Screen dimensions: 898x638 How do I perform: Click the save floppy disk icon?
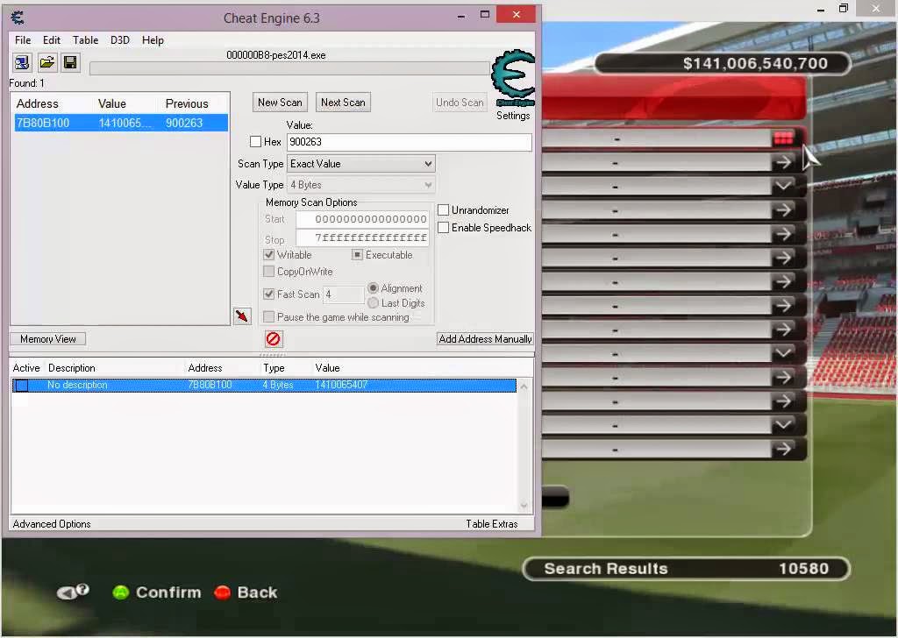coord(70,62)
